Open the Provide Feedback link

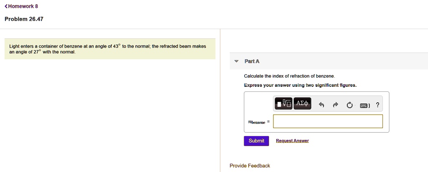coord(250,166)
